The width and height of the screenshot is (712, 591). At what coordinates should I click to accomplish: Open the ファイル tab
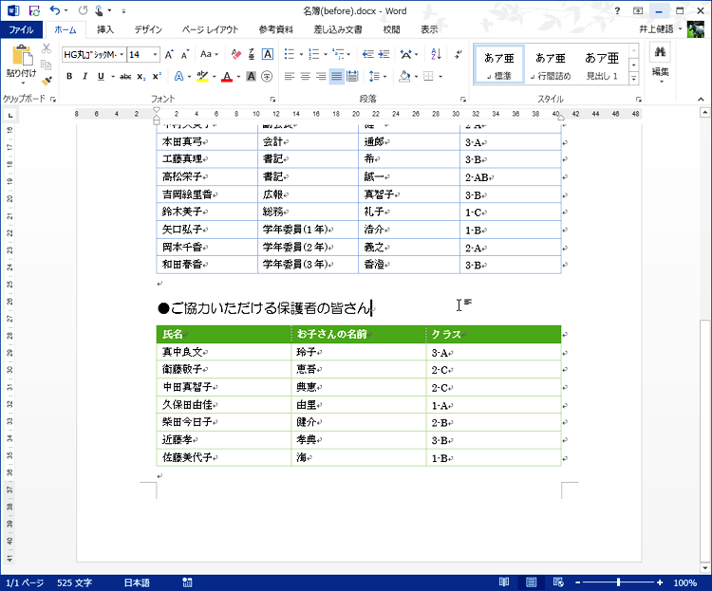click(x=21, y=29)
